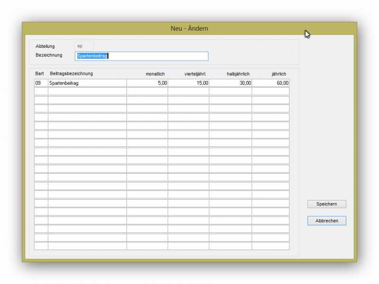Select empty Beitragsbezeichnung cell in second row
This screenshot has height=284, width=379.
(87, 91)
